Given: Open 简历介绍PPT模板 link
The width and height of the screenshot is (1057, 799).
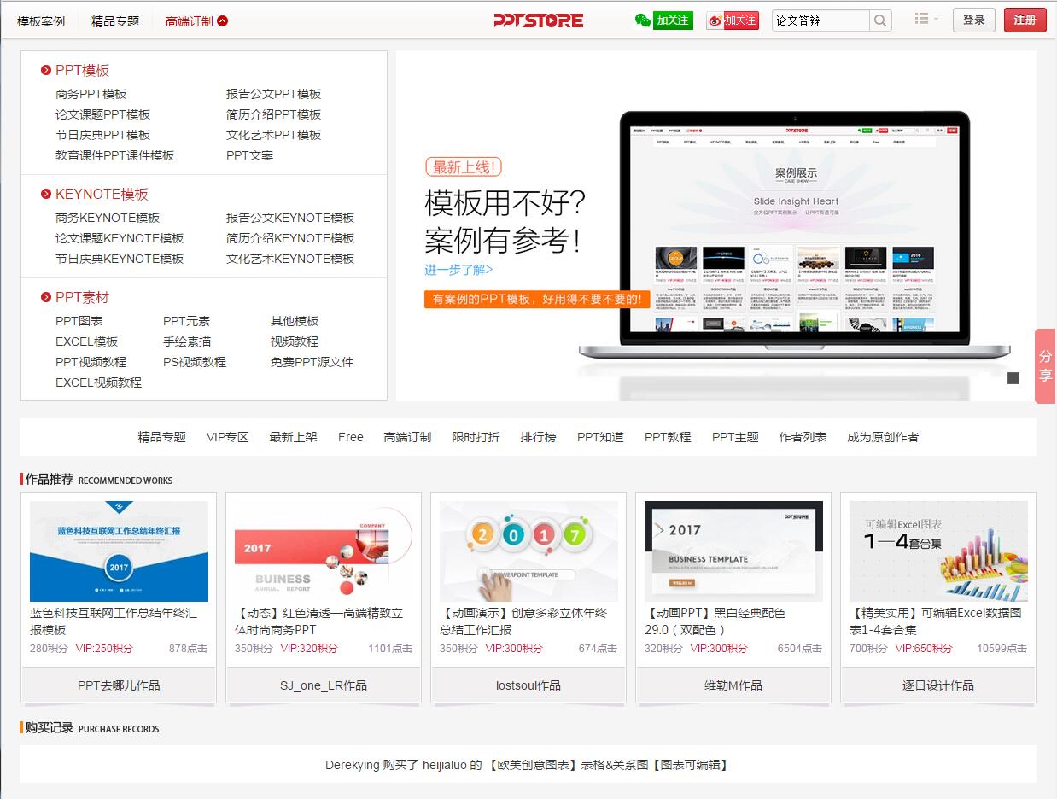Looking at the screenshot, I should tap(274, 114).
